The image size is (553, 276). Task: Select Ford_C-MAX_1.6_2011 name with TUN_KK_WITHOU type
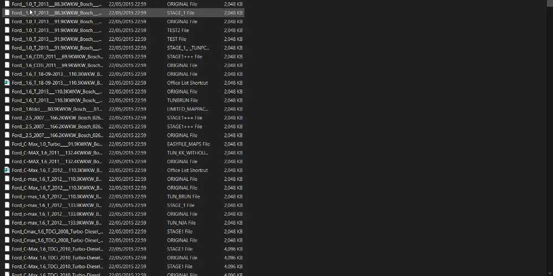(x=57, y=153)
